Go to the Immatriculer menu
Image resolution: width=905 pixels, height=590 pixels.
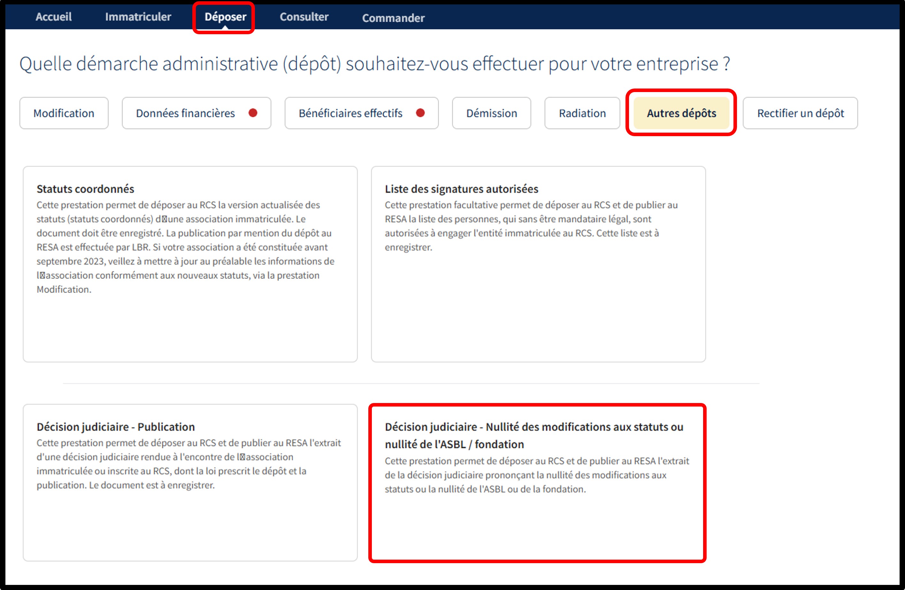tap(138, 17)
